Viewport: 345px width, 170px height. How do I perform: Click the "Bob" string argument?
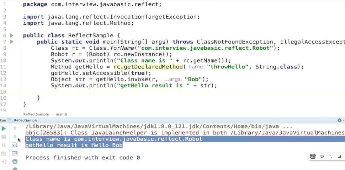193,79
